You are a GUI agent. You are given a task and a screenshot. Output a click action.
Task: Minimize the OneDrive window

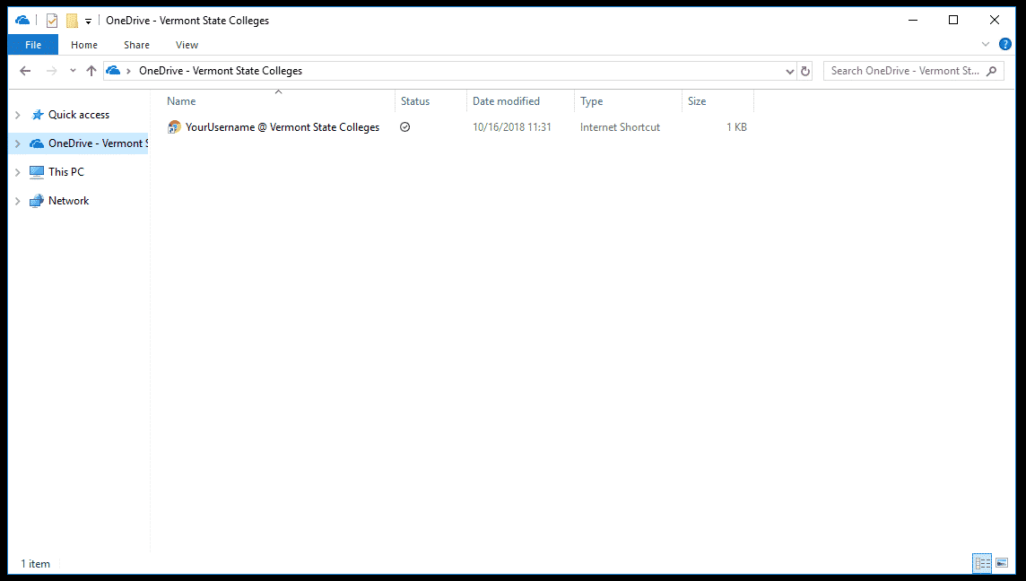coord(913,21)
